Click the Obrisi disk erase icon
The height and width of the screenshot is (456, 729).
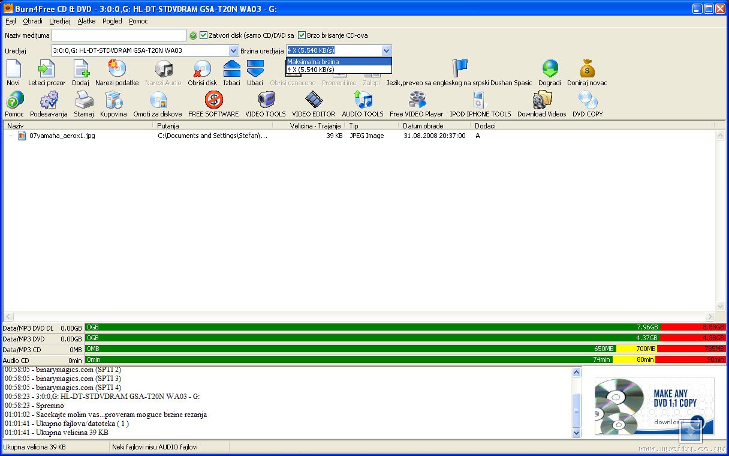pos(202,68)
